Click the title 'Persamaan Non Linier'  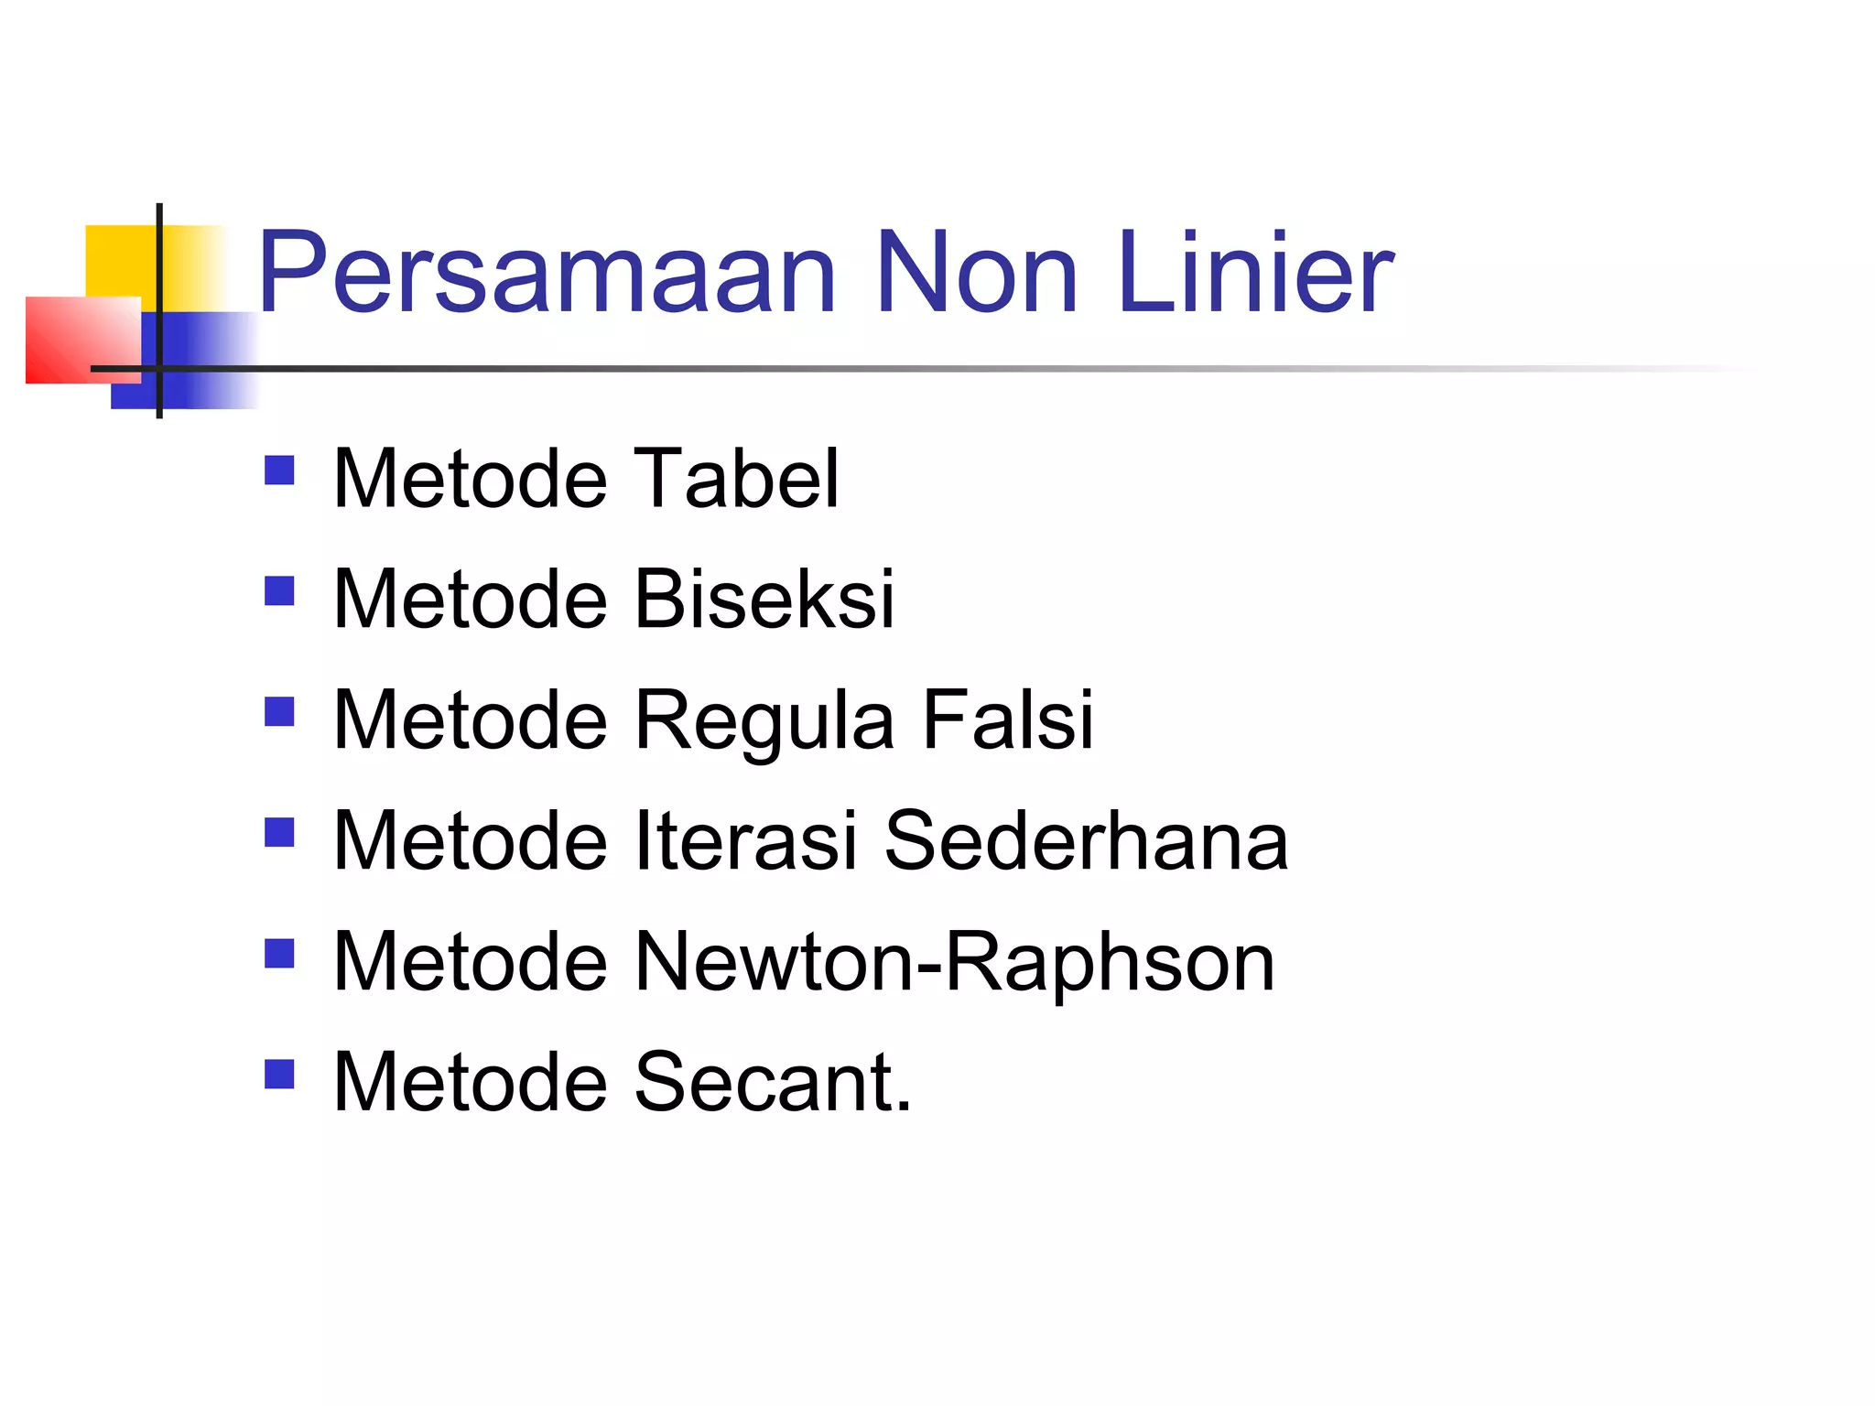click(x=826, y=272)
